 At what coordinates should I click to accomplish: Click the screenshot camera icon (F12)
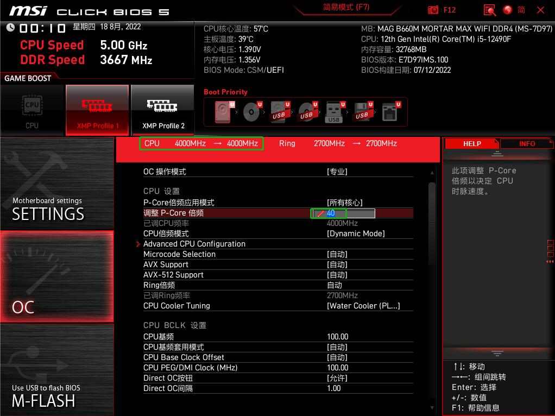(433, 9)
